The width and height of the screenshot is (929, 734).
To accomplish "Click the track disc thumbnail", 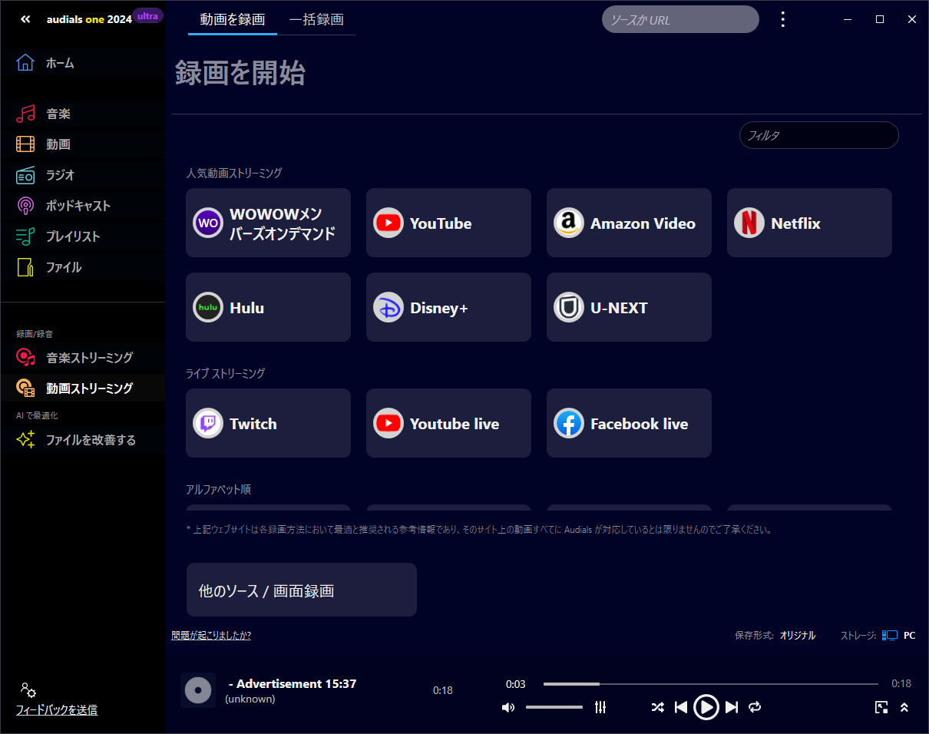I will click(x=198, y=690).
